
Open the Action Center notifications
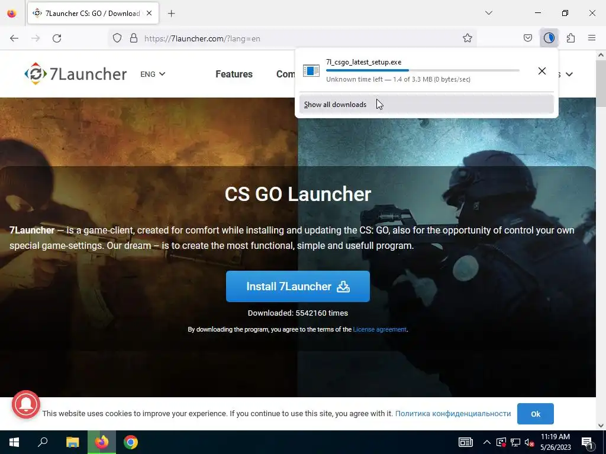pos(588,443)
